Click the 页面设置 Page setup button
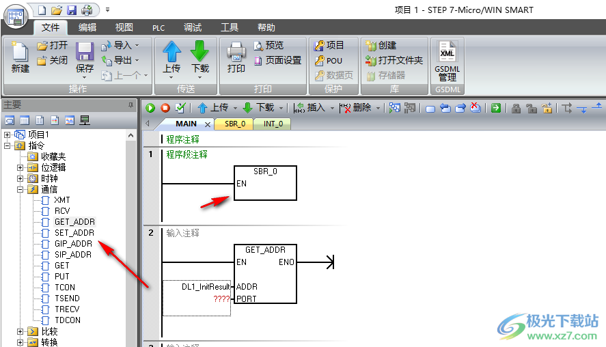The width and height of the screenshot is (606, 347). point(277,61)
